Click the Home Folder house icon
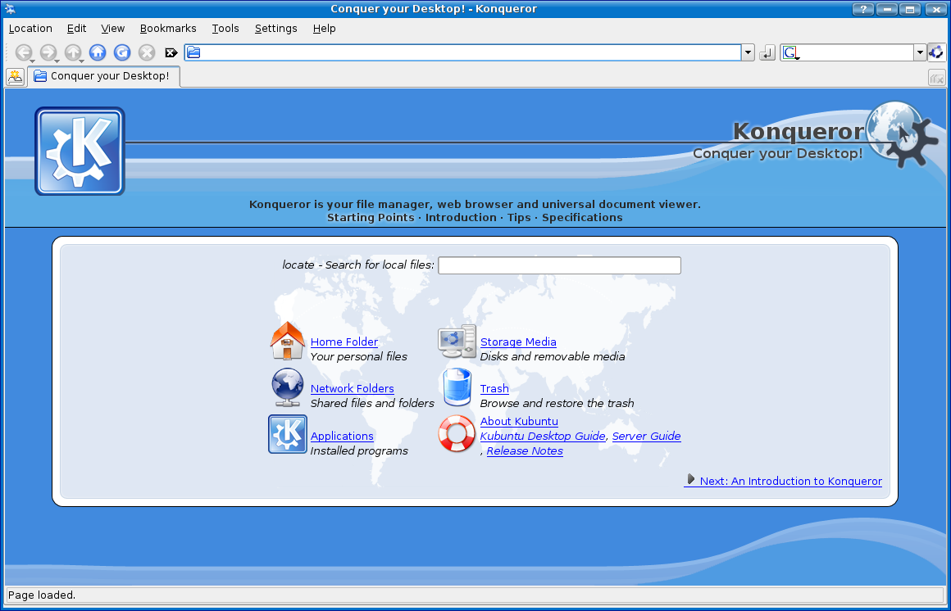 point(287,342)
